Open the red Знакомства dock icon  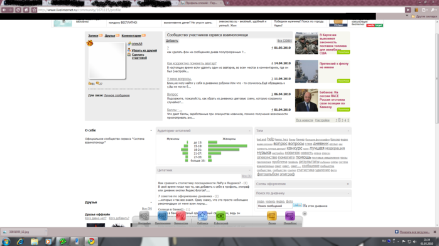pyautogui.click(x=181, y=216)
